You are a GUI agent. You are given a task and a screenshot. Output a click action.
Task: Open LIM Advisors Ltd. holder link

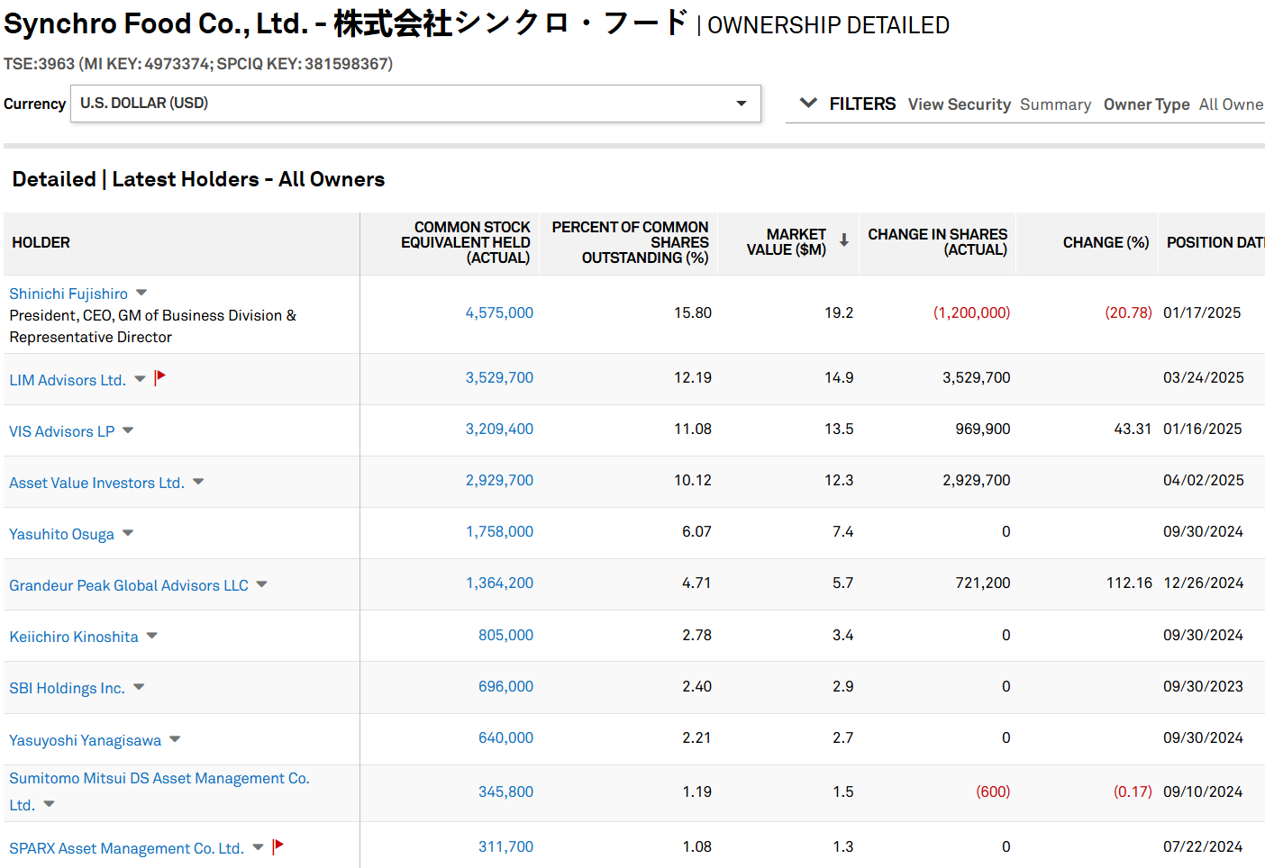[x=68, y=380]
